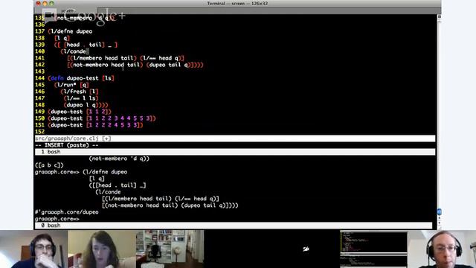476x268 pixels.
Task: Click line number 136 in the gutter
Action: click(39, 25)
